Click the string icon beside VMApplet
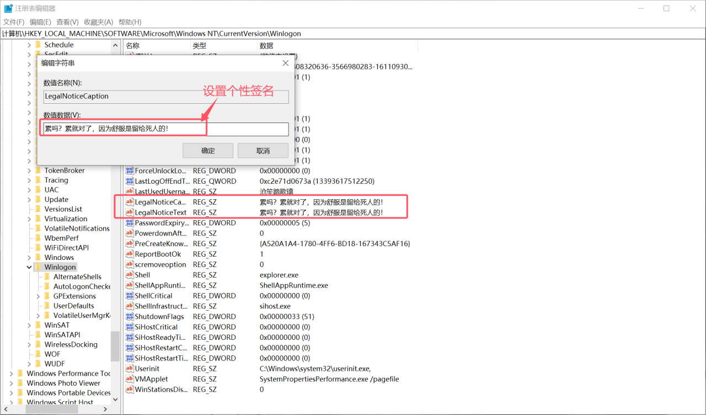 pos(130,379)
